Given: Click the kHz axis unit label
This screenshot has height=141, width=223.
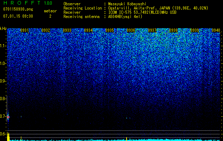Looking at the screenshot, I should tap(3, 29).
